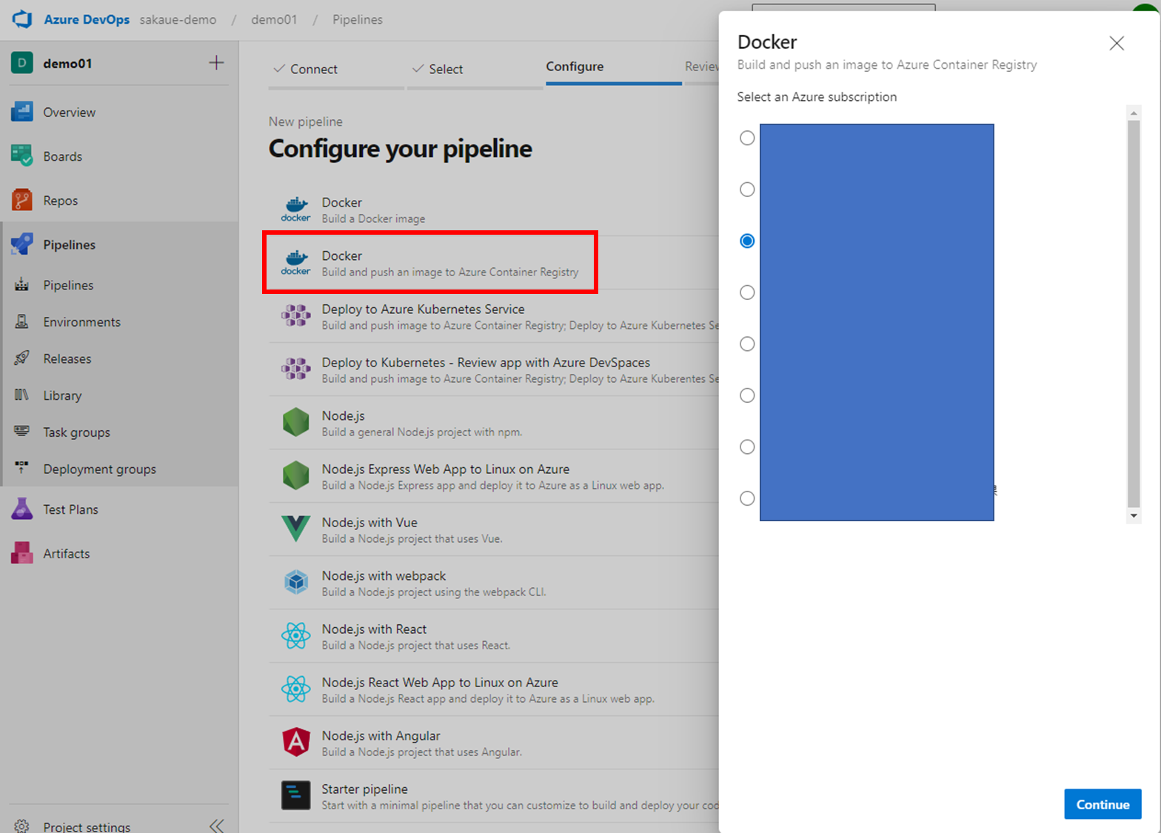
Task: Click the Test Plans flask icon
Action: [22, 509]
